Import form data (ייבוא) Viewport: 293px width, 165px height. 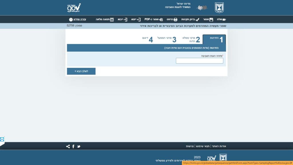(122, 19)
